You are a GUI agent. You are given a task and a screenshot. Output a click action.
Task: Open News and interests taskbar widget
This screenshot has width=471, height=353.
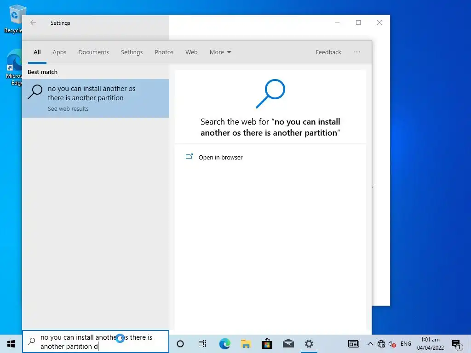click(354, 344)
